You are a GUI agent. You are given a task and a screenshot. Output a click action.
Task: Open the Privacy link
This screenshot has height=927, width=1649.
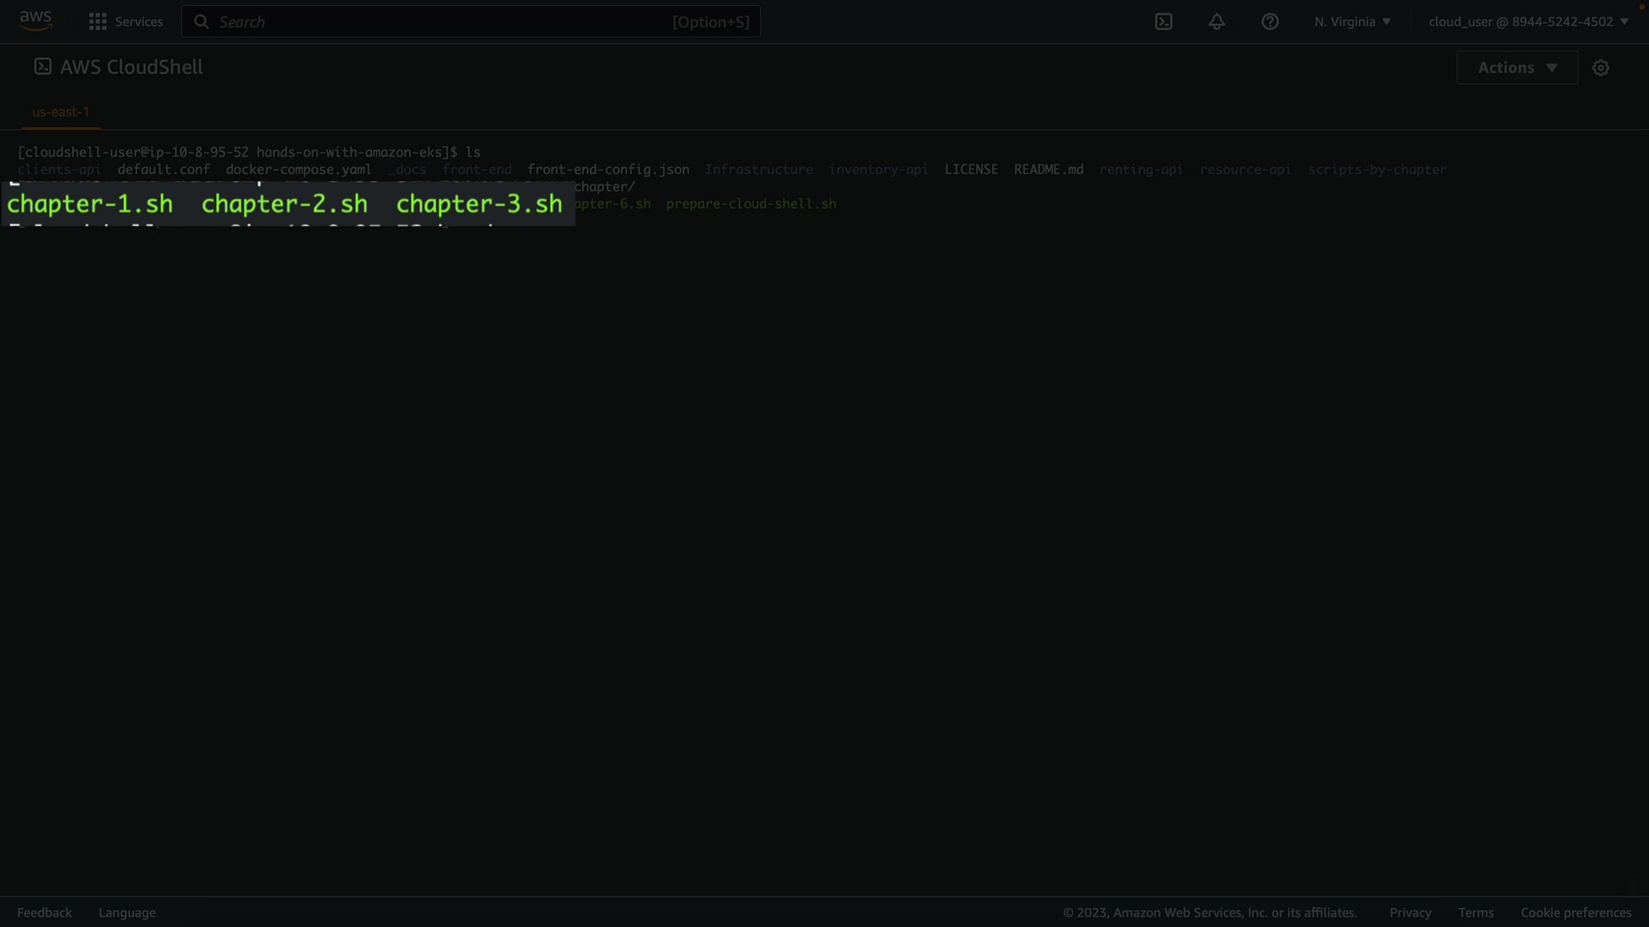pyautogui.click(x=1410, y=912)
